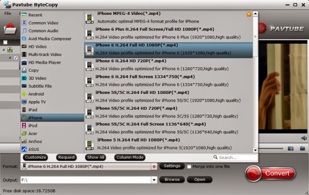Image resolution: width=309 pixels, height=195 pixels.
Task: Open the File menu
Action: (x=8, y=13)
